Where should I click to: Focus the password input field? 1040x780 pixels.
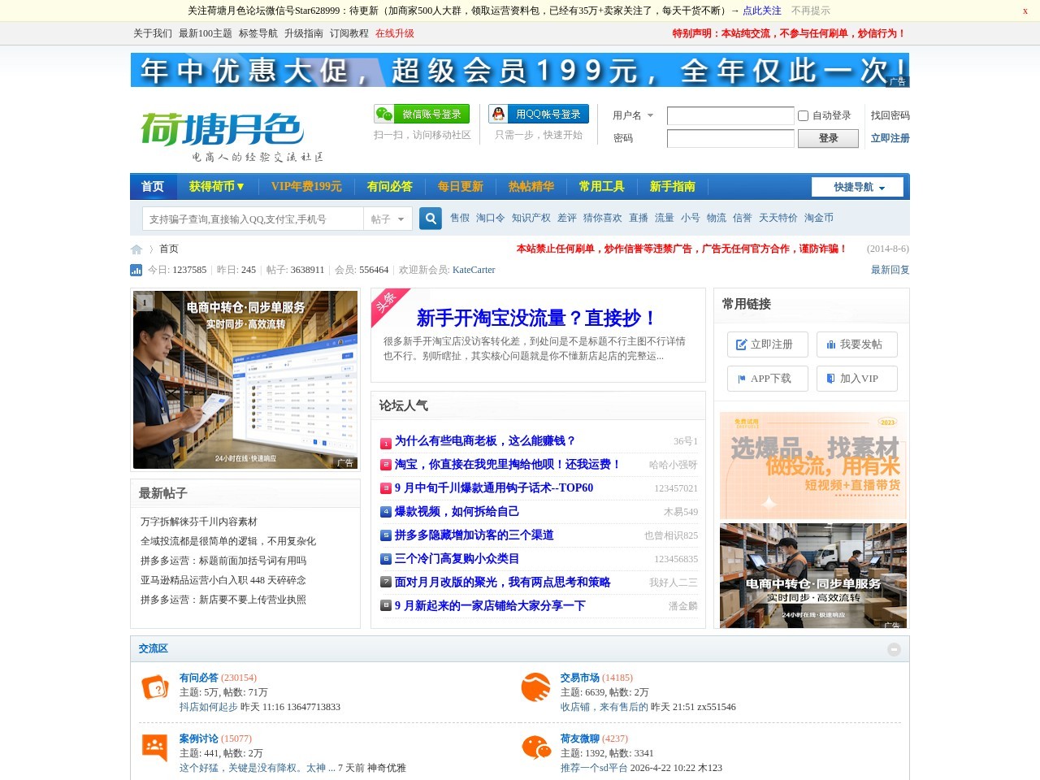pos(730,138)
